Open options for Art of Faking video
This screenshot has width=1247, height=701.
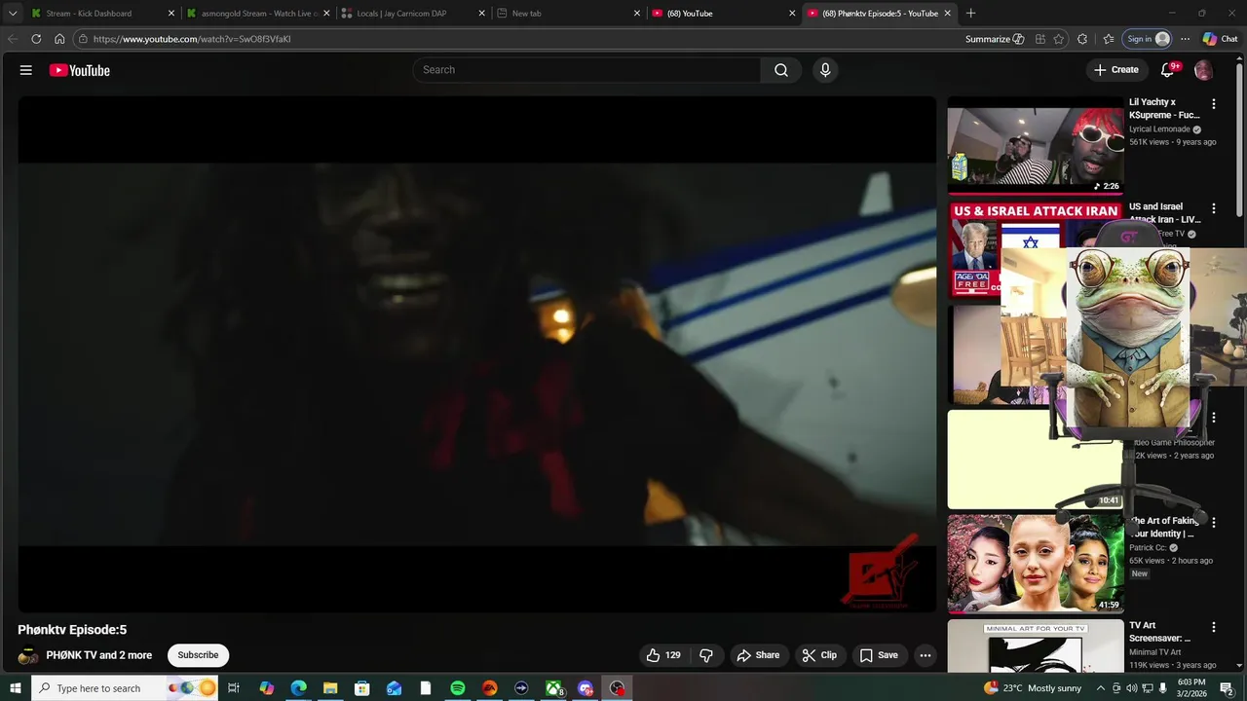1213,523
